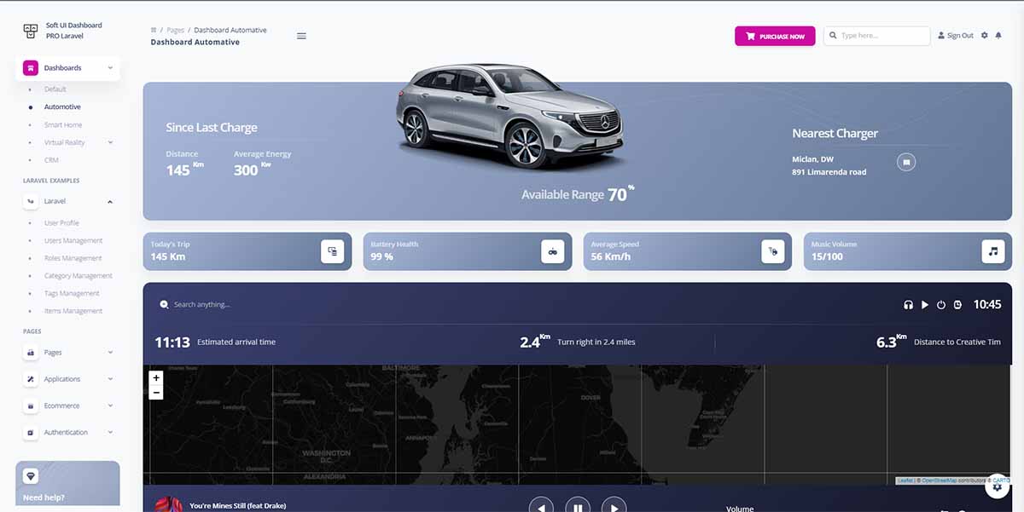Click the clock icon beside 10:45
Image resolution: width=1024 pixels, height=512 pixels.
point(957,304)
